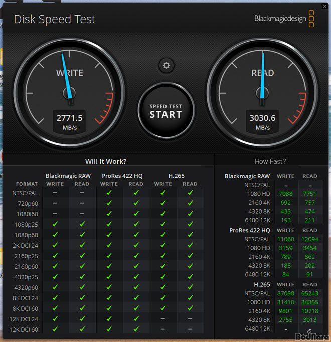331x342 pixels.
Task: Start the speed test
Action: 166,111
